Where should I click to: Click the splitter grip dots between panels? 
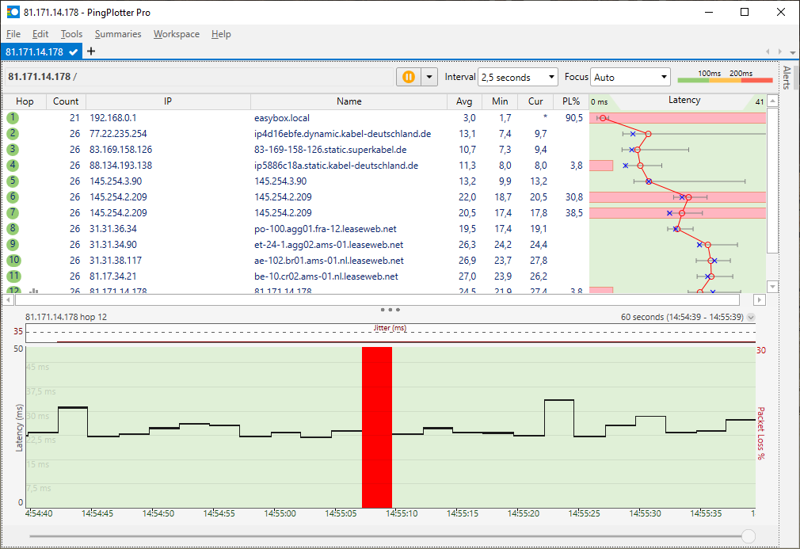click(389, 309)
